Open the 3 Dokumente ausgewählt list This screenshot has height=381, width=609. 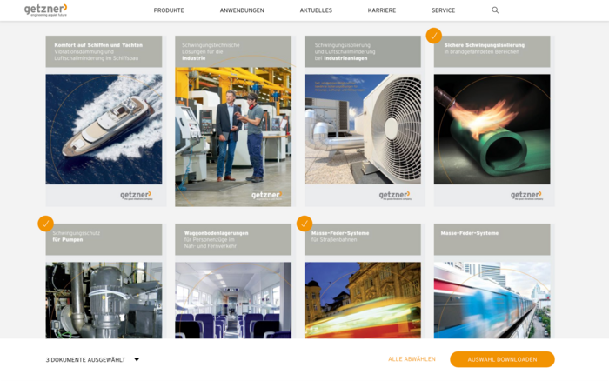[x=85, y=359]
